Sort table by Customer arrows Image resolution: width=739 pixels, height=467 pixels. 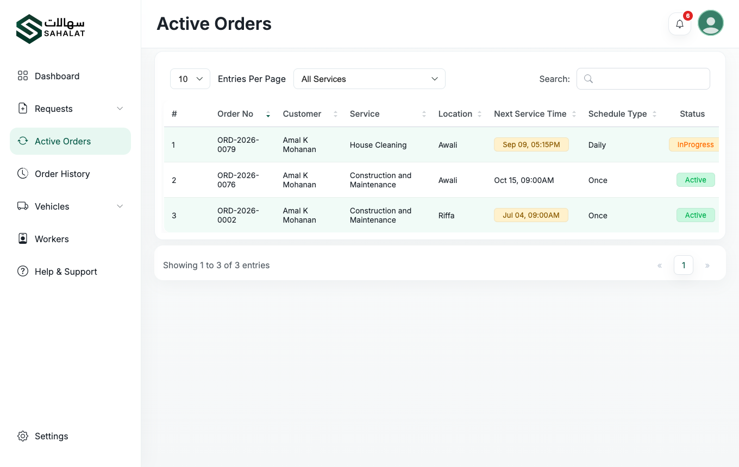click(x=335, y=114)
